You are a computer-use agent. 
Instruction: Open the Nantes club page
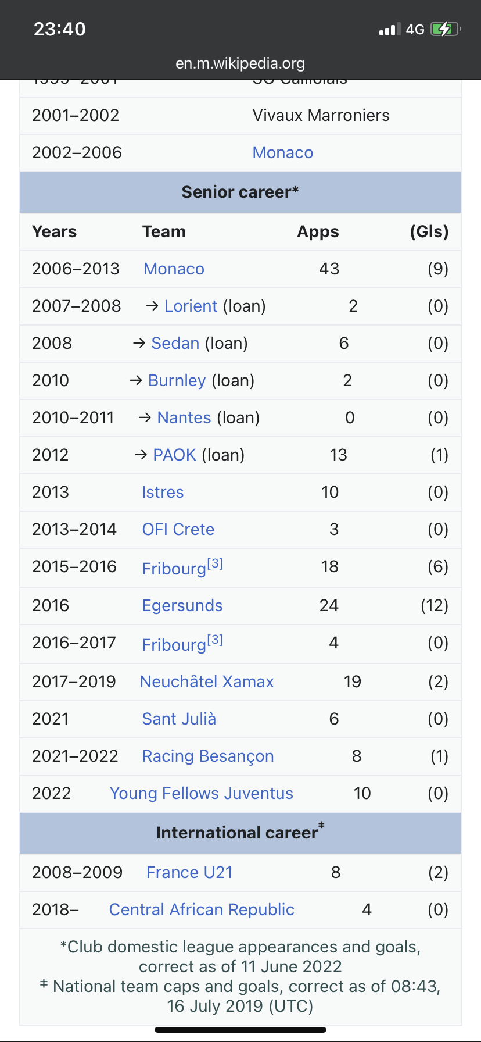184,417
